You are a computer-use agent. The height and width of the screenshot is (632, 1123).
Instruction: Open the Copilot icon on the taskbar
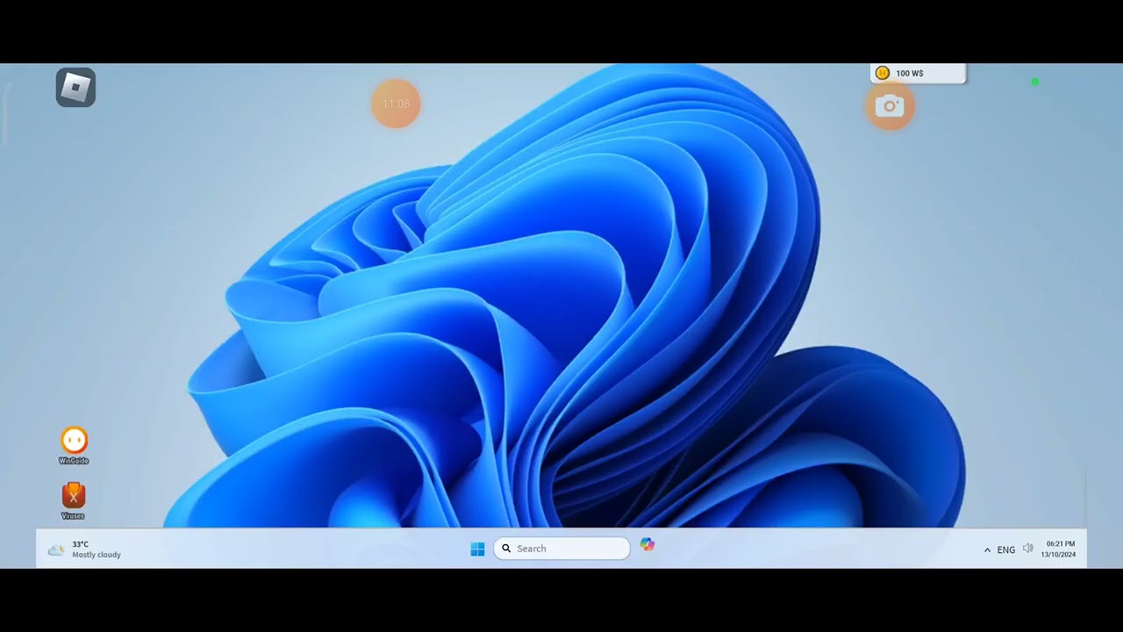pos(647,545)
